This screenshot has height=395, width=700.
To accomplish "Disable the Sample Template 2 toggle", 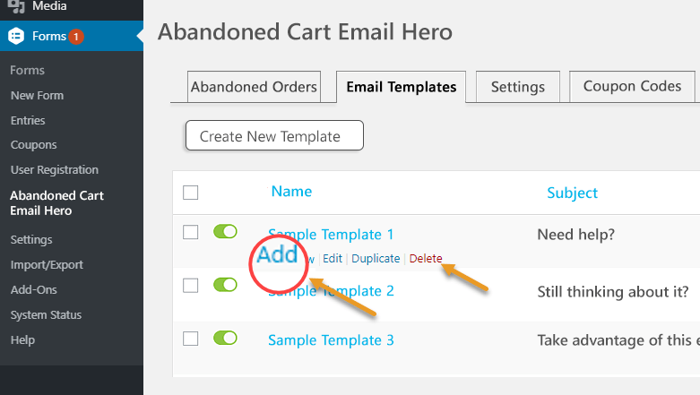I will coord(225,285).
